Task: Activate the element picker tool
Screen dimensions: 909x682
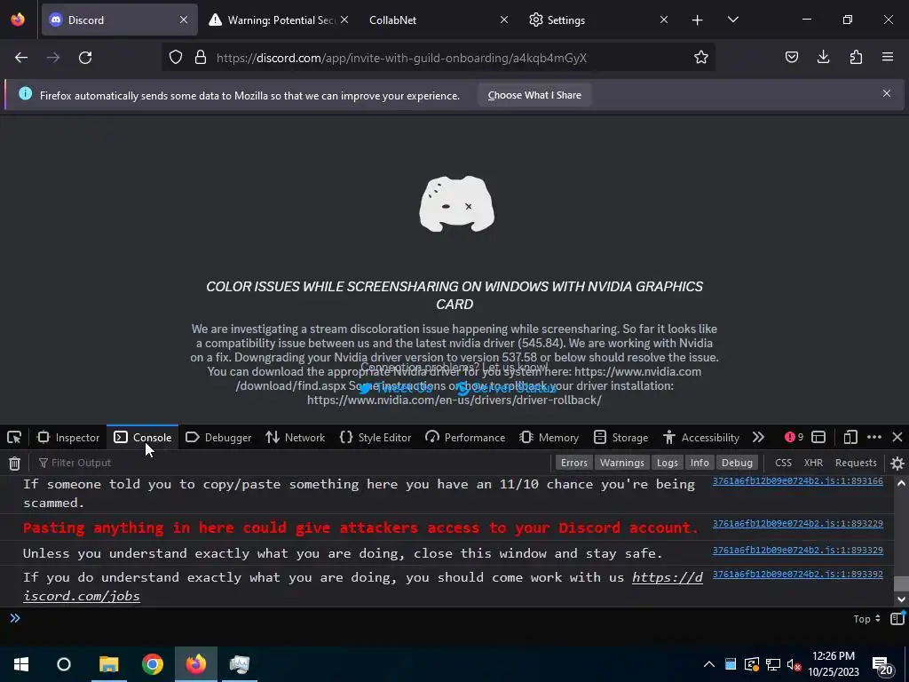Action: 14,437
